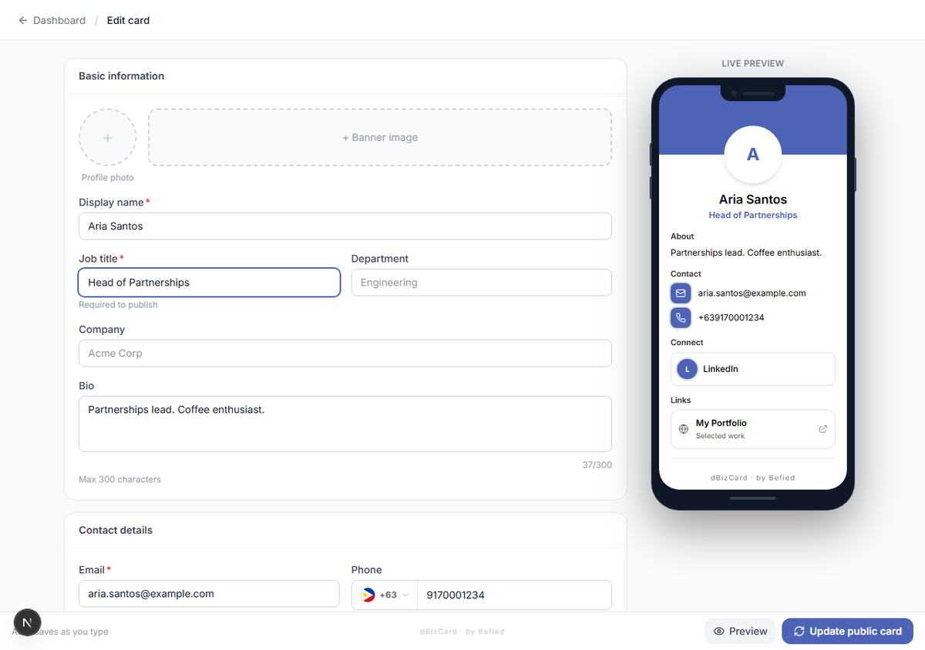
Task: Add a profile photo via the circle
Action: pyautogui.click(x=107, y=138)
